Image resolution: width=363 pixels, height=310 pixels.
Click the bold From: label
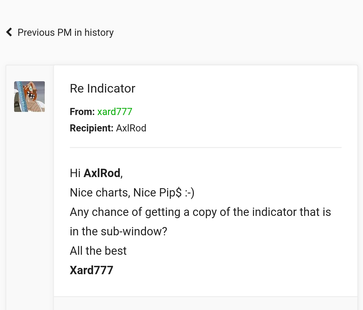[x=82, y=111]
